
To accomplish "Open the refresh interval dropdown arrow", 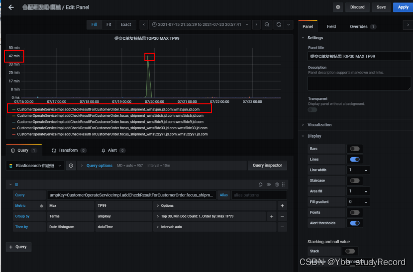I will [x=289, y=24].
